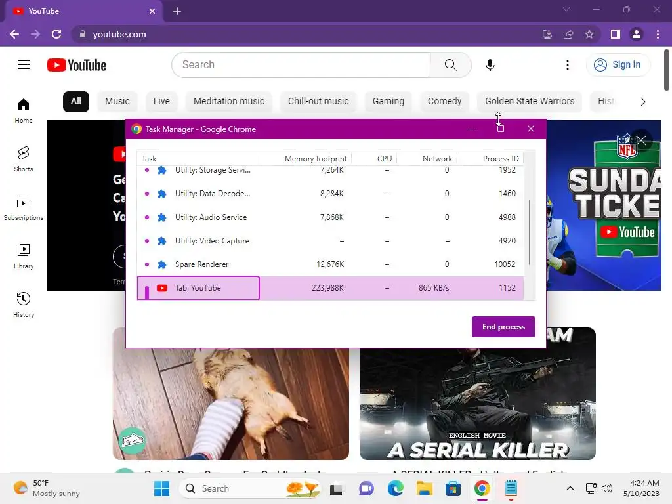Open the A Serial Killer movie thumbnail
This screenshot has height=504, width=672.
click(x=478, y=394)
